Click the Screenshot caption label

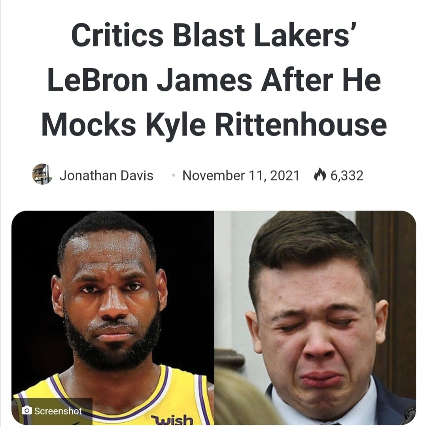(58, 411)
